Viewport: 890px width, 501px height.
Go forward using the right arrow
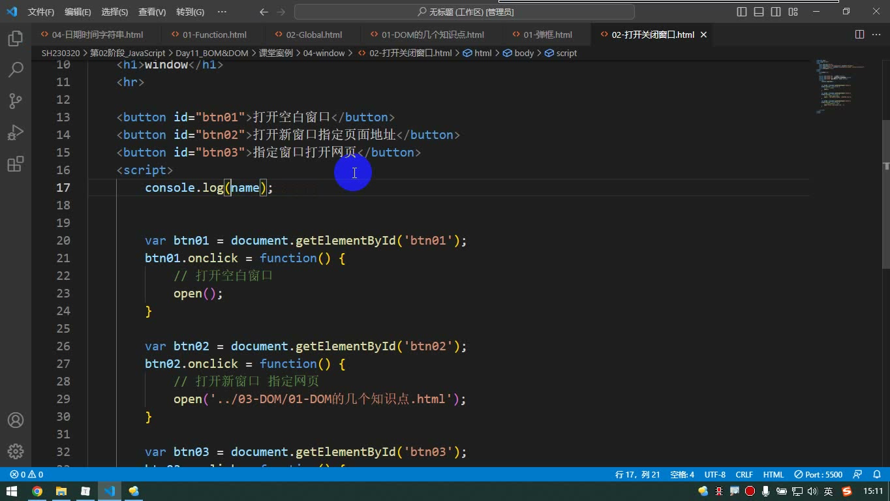[281, 12]
